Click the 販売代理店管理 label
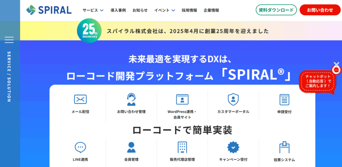The image size is (342, 167). 182,159
